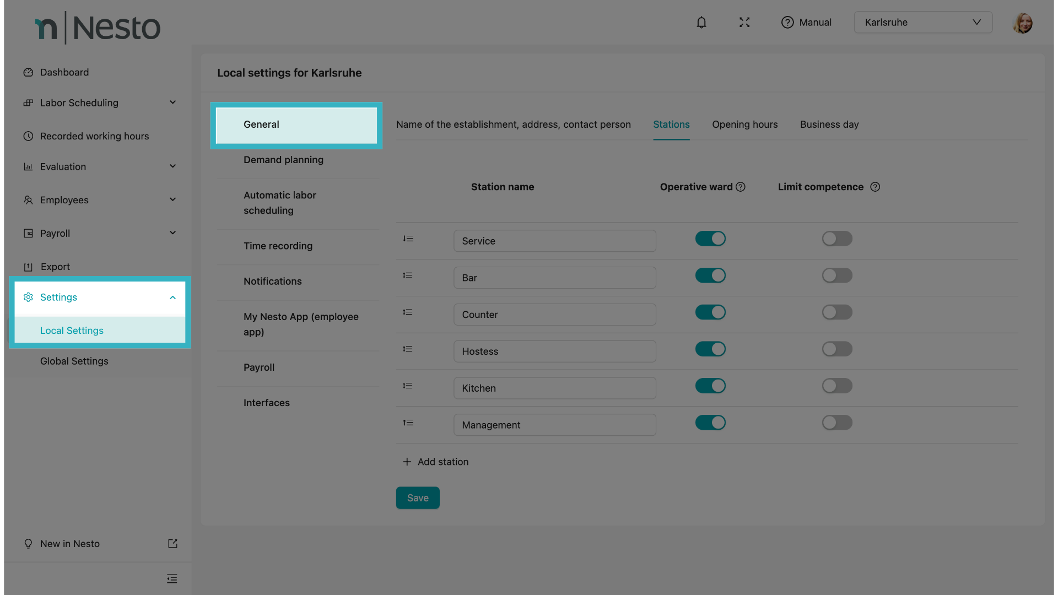Collapse the sidebar menu icon

pos(172,578)
